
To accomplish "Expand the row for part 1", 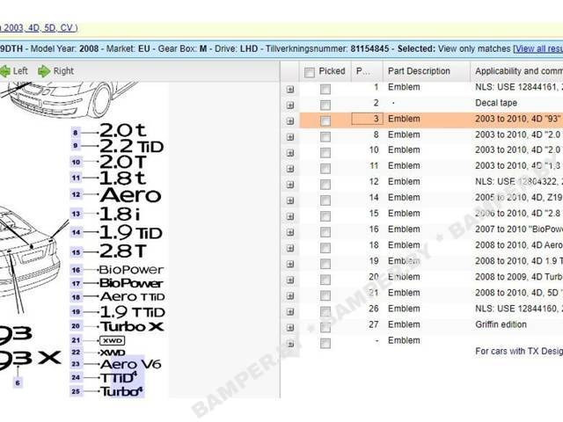I will click(x=290, y=90).
